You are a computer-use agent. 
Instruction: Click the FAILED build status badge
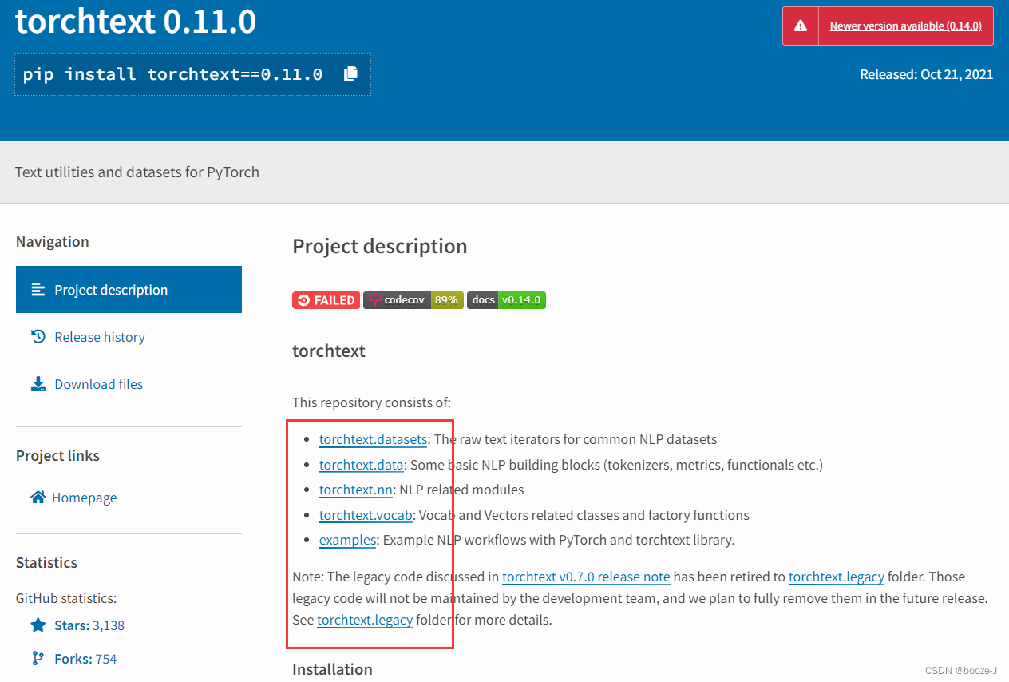[x=326, y=300]
